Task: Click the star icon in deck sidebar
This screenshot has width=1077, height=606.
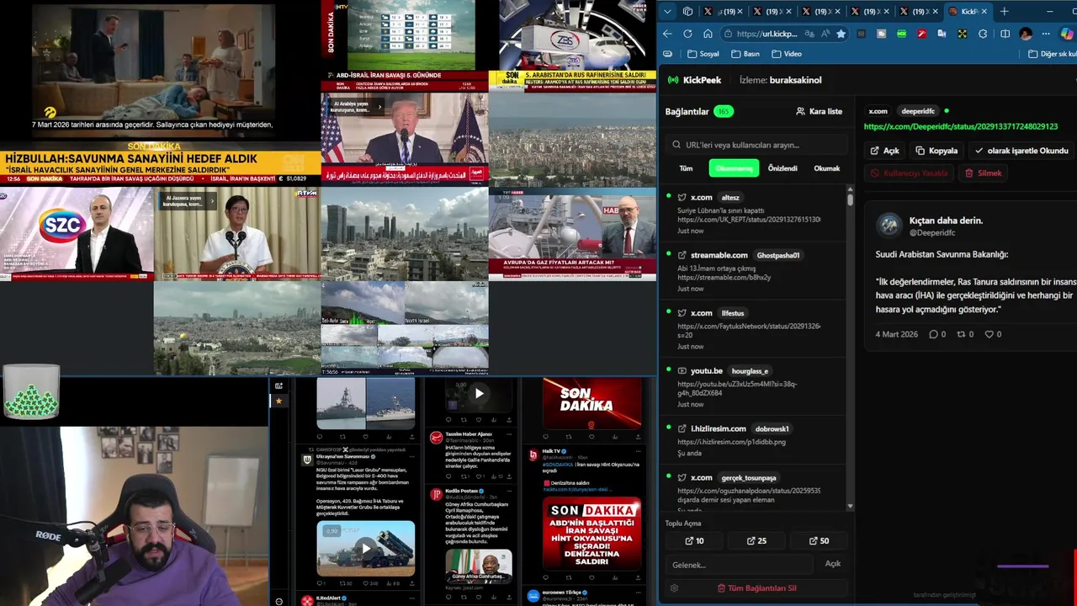Action: point(279,401)
